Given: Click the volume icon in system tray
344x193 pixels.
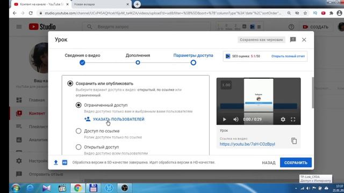Looking at the screenshot, I should coord(309,188).
